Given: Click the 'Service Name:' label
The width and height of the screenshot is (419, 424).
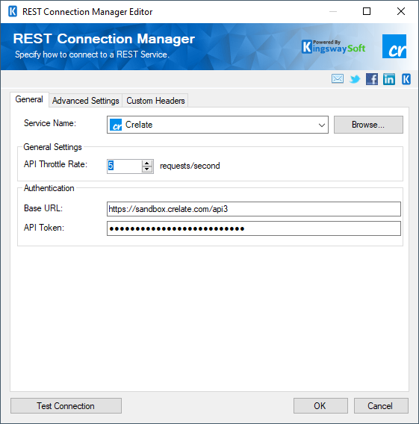Looking at the screenshot, I should coord(50,123).
